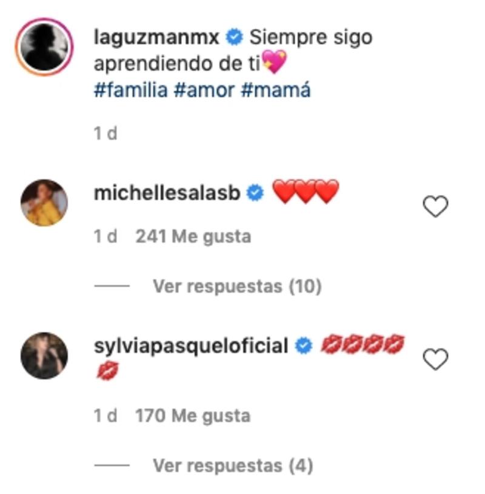Screen dimensions: 485x494
Task: Visit sylviapasqueloficial username link
Action: click(191, 346)
